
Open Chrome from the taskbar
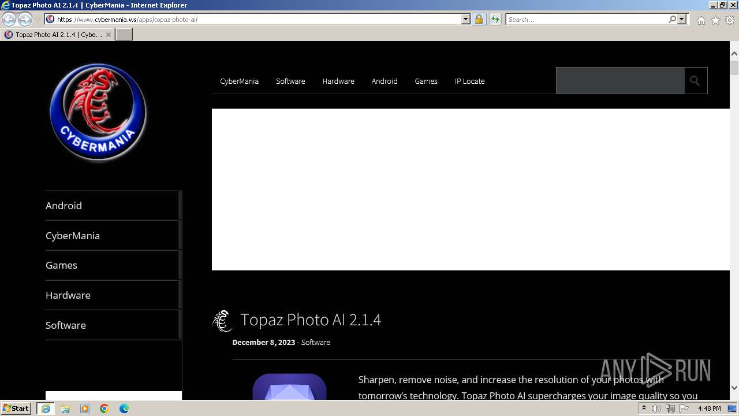click(104, 408)
